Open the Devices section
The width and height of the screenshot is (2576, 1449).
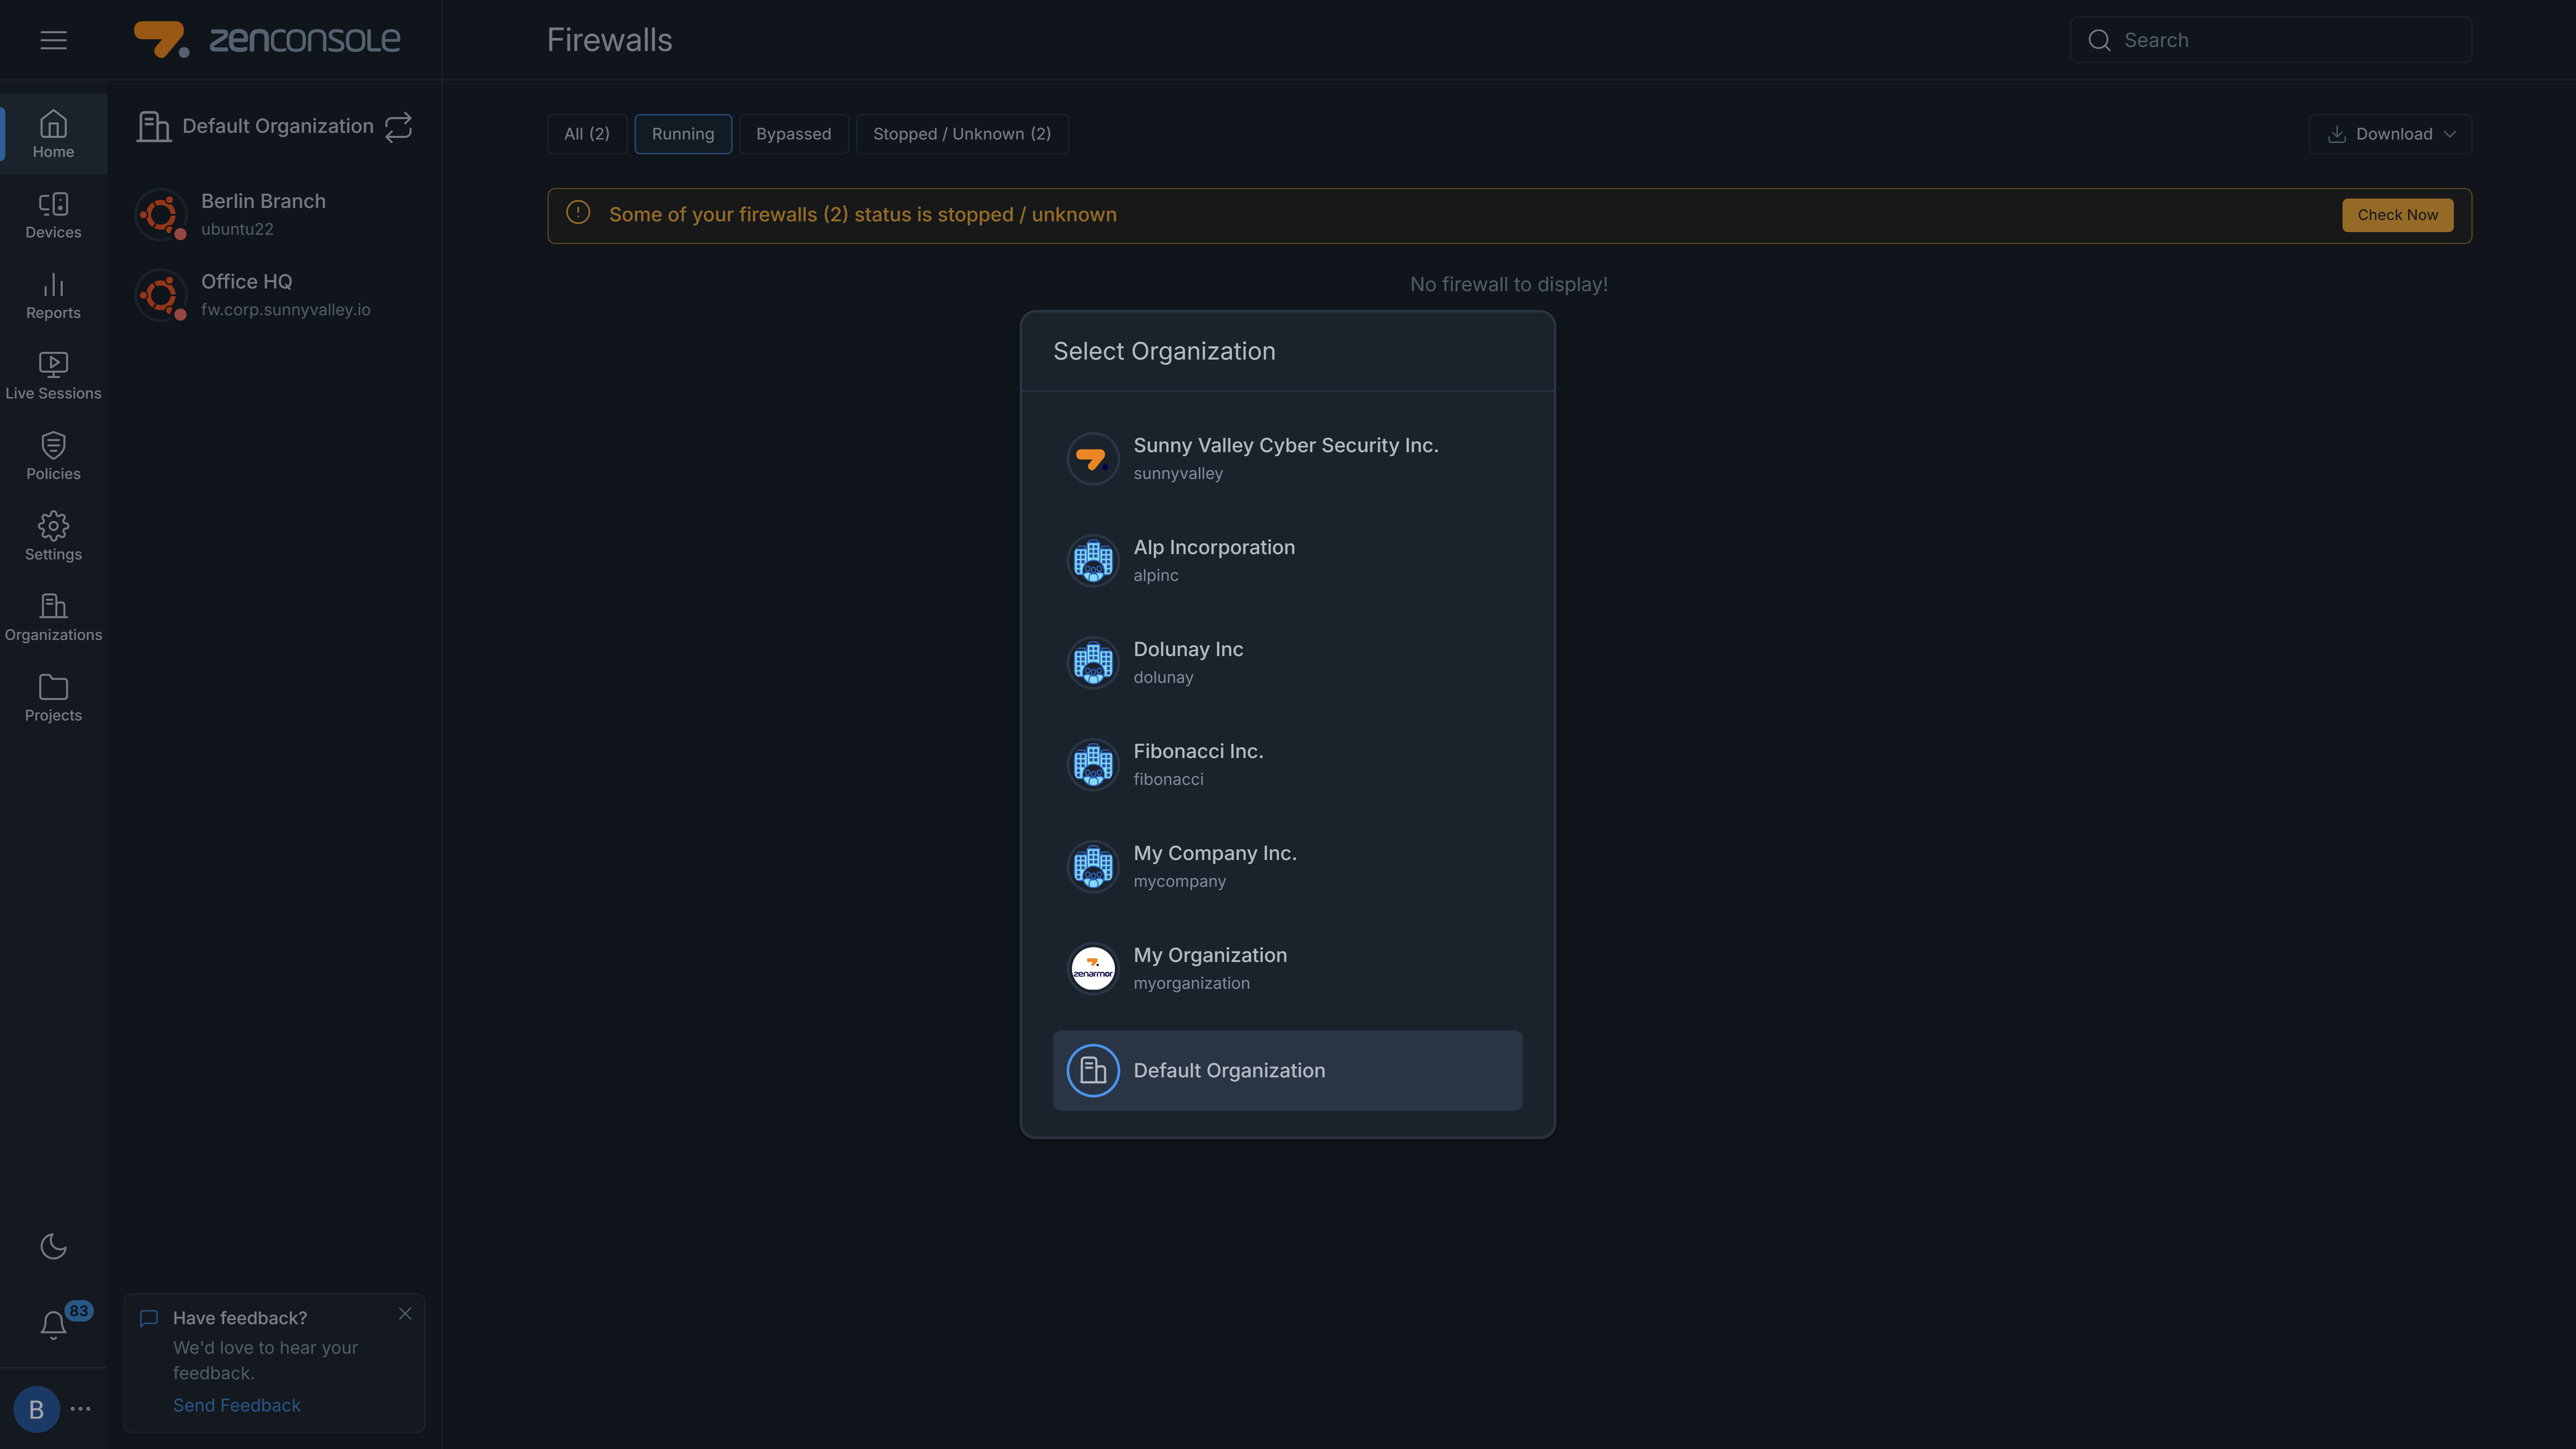(53, 215)
